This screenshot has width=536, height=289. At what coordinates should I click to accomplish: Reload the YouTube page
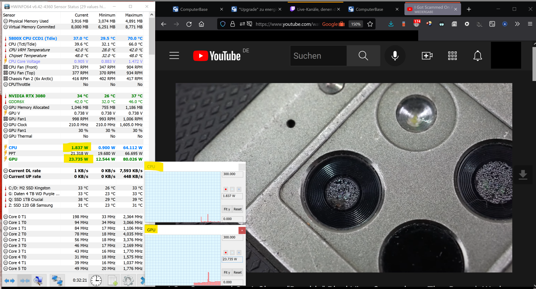[189, 24]
